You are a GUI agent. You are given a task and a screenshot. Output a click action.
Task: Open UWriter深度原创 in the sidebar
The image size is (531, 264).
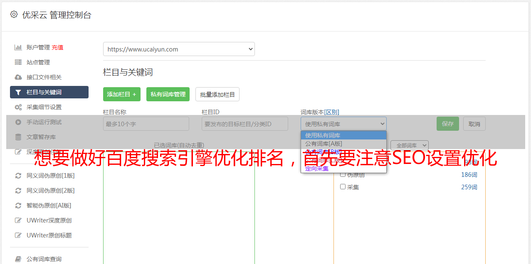click(49, 220)
